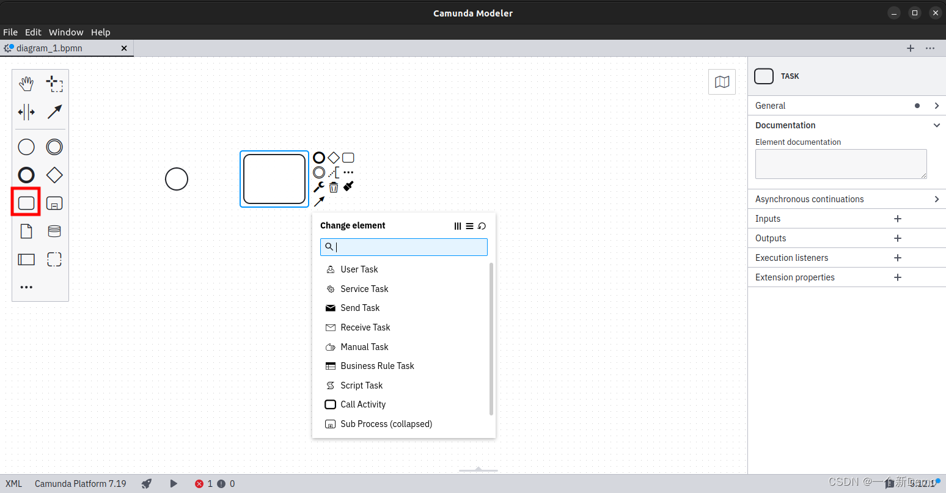The image size is (946, 493).
Task: Connect using the context pad arrow
Action: click(x=319, y=202)
